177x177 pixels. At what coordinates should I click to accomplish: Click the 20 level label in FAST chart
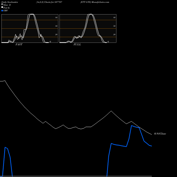pyautogui.click(x=56, y=34)
